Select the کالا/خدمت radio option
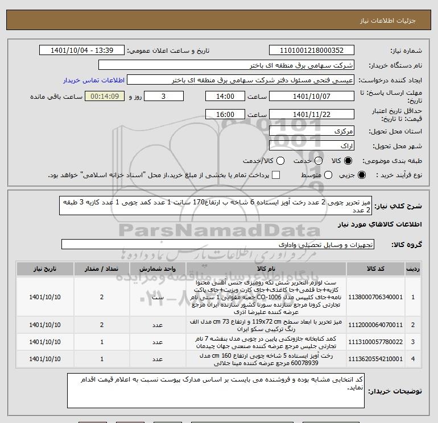This screenshot has height=423, width=438. point(280,161)
